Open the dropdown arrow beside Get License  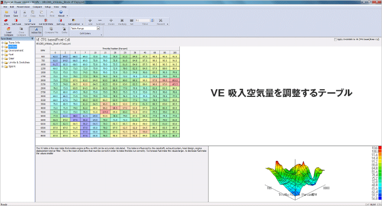[83, 24]
